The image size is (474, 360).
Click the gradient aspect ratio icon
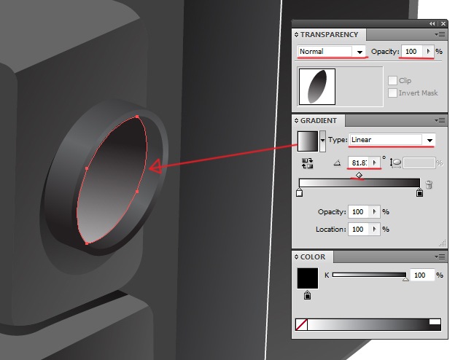(395, 163)
